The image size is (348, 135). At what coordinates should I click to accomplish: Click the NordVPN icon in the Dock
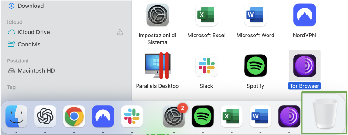point(103,116)
